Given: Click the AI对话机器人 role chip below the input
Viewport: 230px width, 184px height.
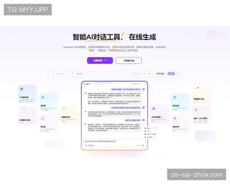Looking at the screenshot, I should [90, 146].
